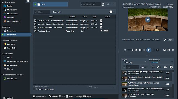Skip to next track

pyautogui.click(x=158, y=50)
